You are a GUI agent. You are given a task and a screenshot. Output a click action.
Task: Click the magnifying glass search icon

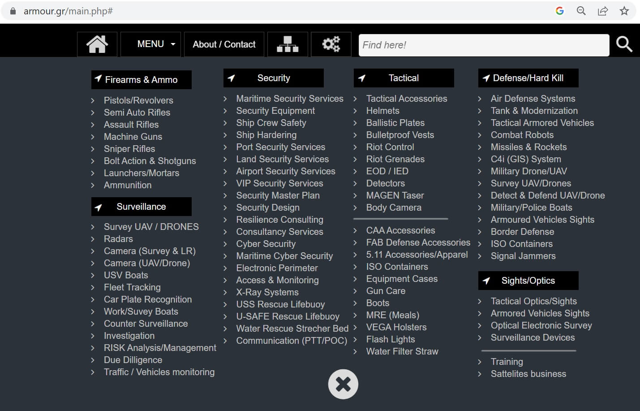(x=624, y=44)
